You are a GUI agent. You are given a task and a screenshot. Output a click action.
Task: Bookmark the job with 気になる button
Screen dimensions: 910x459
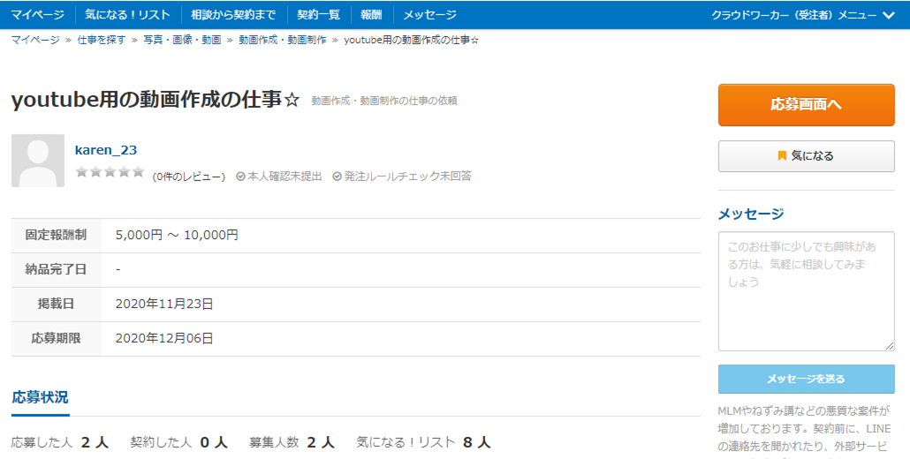point(806,156)
